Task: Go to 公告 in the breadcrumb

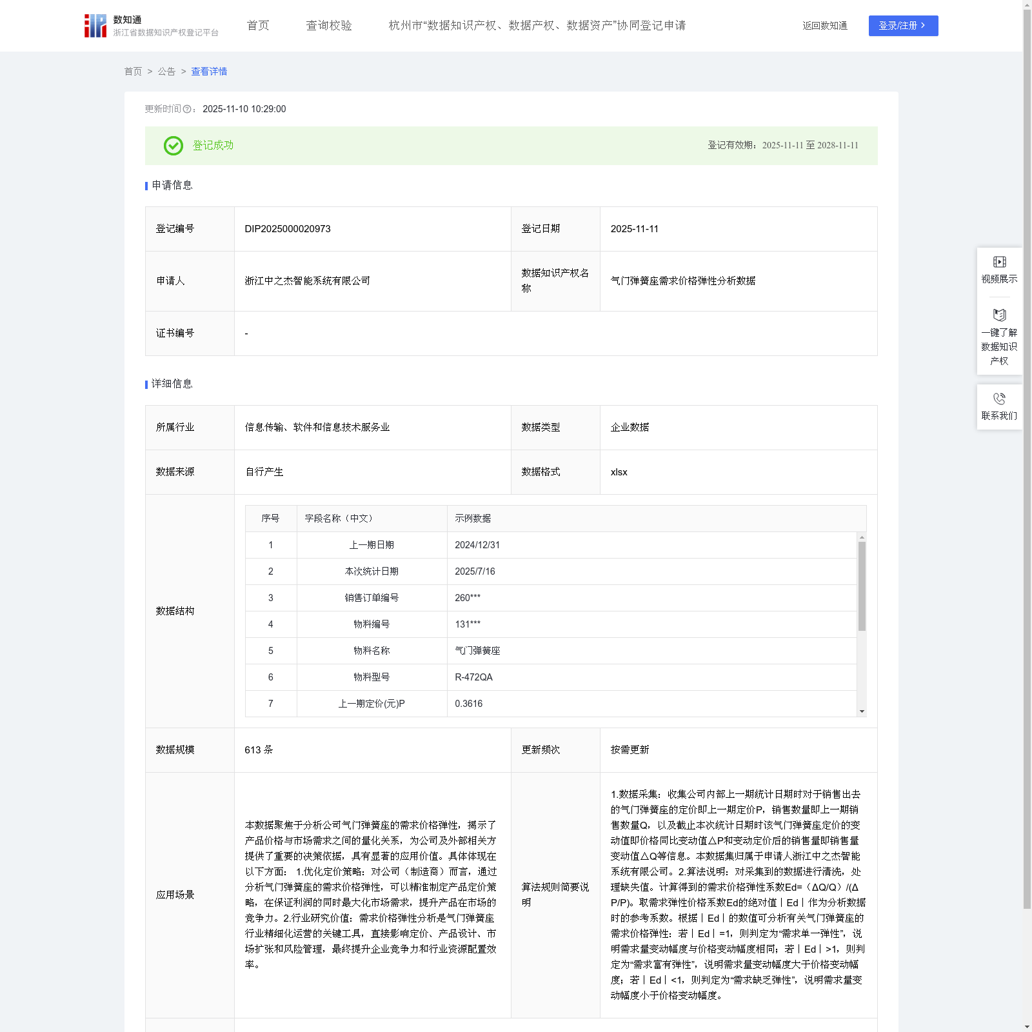Action: coord(166,72)
